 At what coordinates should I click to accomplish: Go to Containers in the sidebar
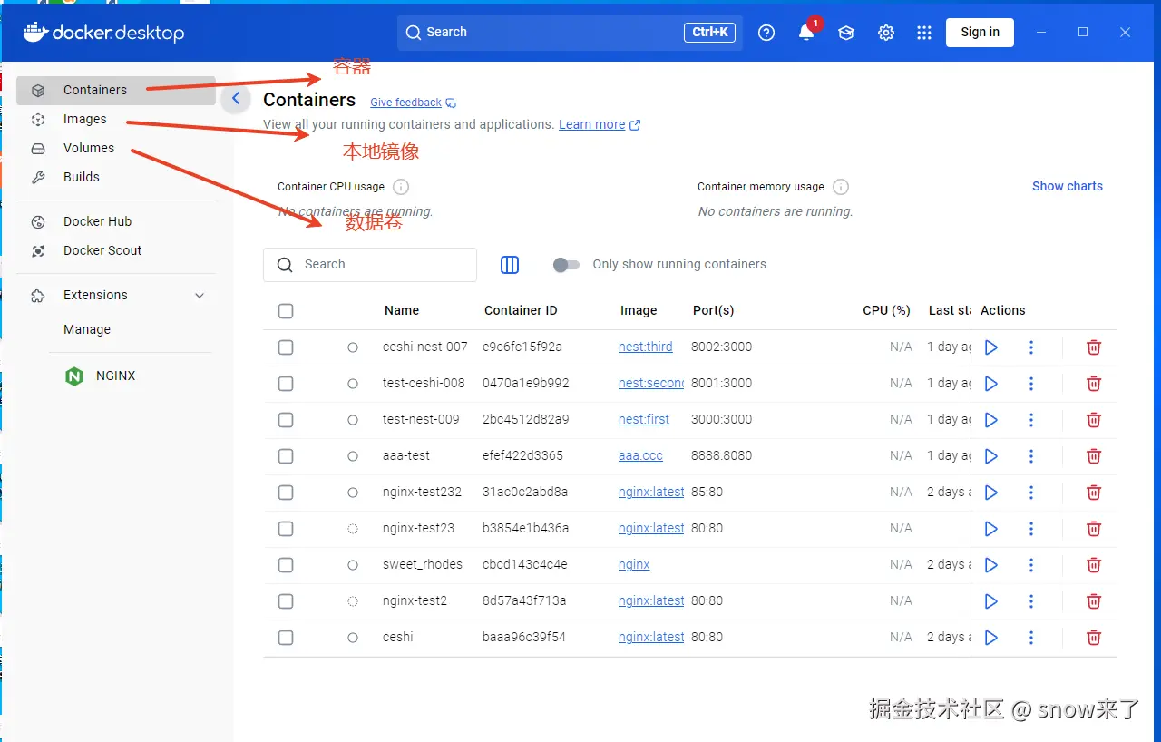coord(116,91)
